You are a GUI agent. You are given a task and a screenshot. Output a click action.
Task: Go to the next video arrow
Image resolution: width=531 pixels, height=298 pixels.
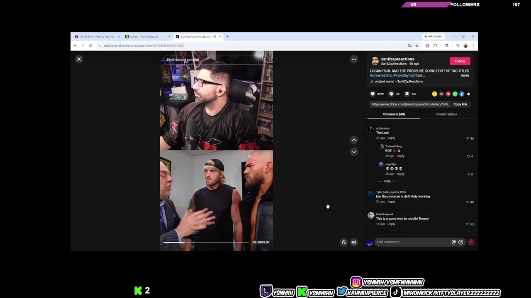pyautogui.click(x=354, y=151)
